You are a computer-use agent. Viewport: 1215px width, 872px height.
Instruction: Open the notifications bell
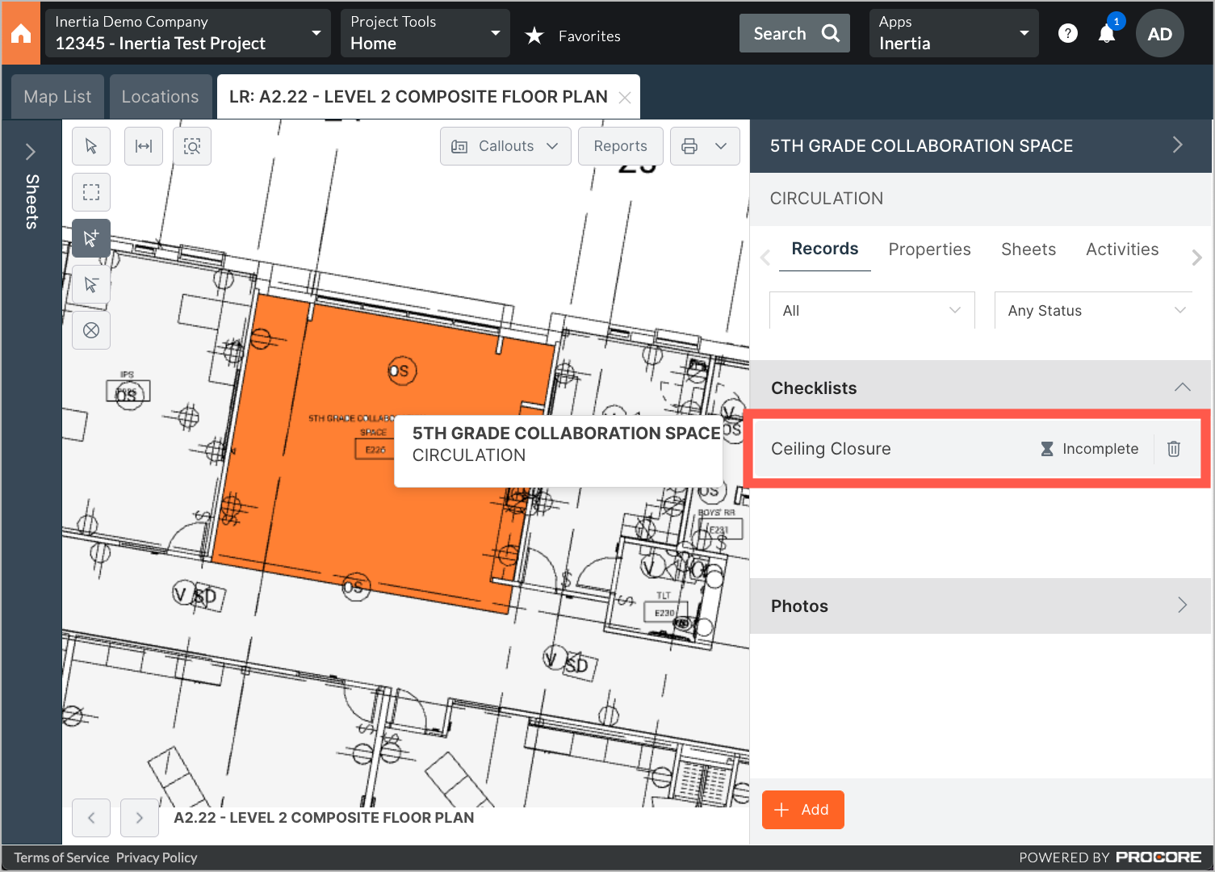point(1107,33)
